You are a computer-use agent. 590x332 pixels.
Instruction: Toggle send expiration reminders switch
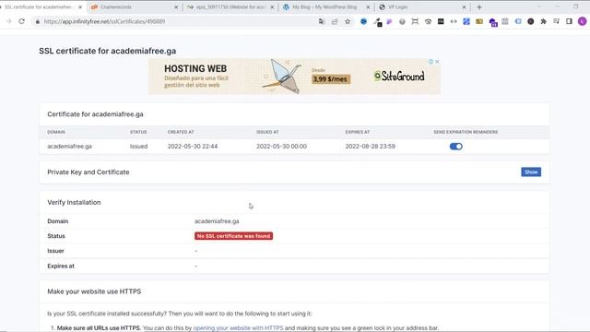click(x=456, y=147)
